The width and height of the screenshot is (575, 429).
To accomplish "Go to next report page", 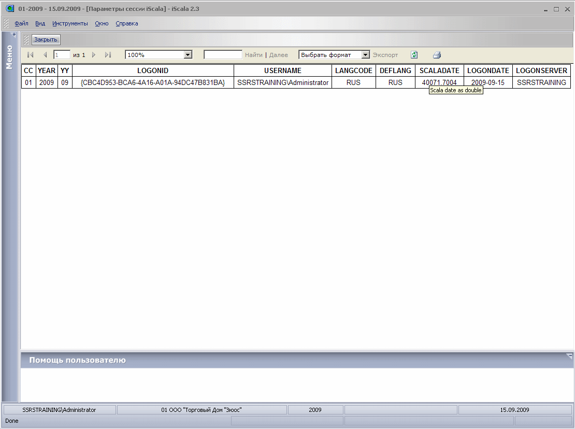I will point(94,55).
